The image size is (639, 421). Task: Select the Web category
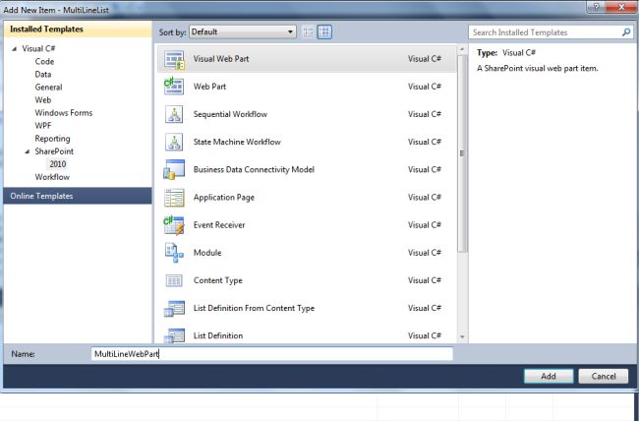click(x=43, y=100)
